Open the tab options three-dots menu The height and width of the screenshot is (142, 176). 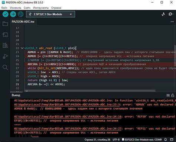(x=172, y=22)
